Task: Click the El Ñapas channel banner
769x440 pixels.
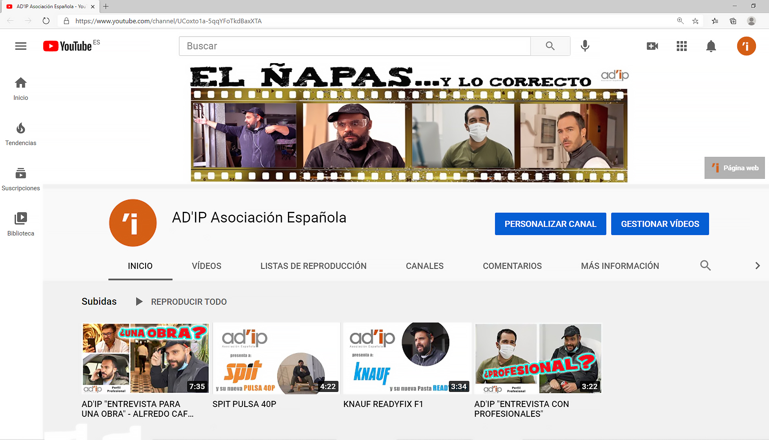Action: coord(409,122)
